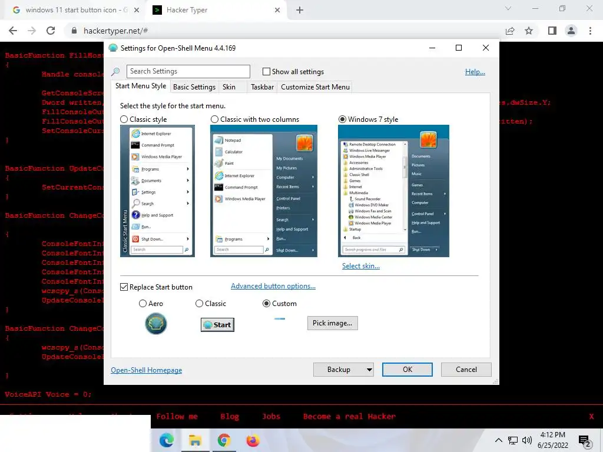The width and height of the screenshot is (603, 452).
Task: Choose the Custom start button option
Action: pos(266,304)
